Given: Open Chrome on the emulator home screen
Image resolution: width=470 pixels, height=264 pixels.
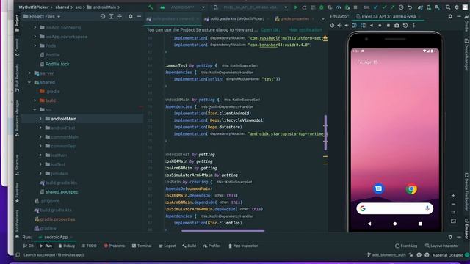Looking at the screenshot, I should (411, 189).
